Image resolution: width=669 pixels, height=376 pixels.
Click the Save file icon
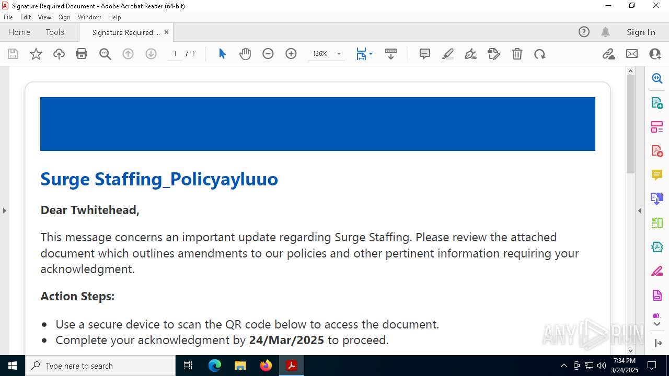click(x=13, y=54)
